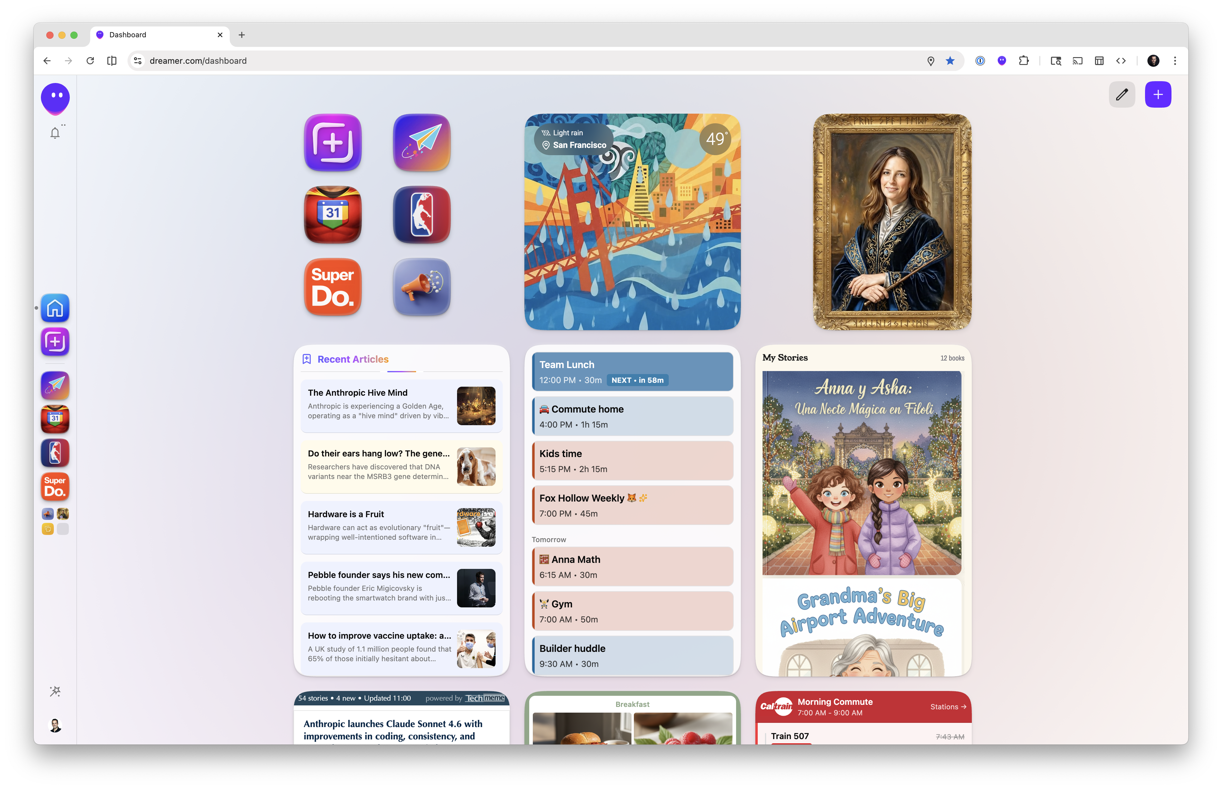Launch the NBA app icon

click(421, 215)
